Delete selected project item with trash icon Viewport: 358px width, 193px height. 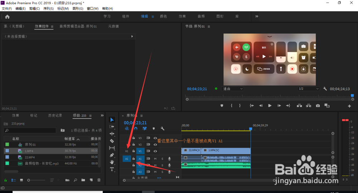[99, 180]
